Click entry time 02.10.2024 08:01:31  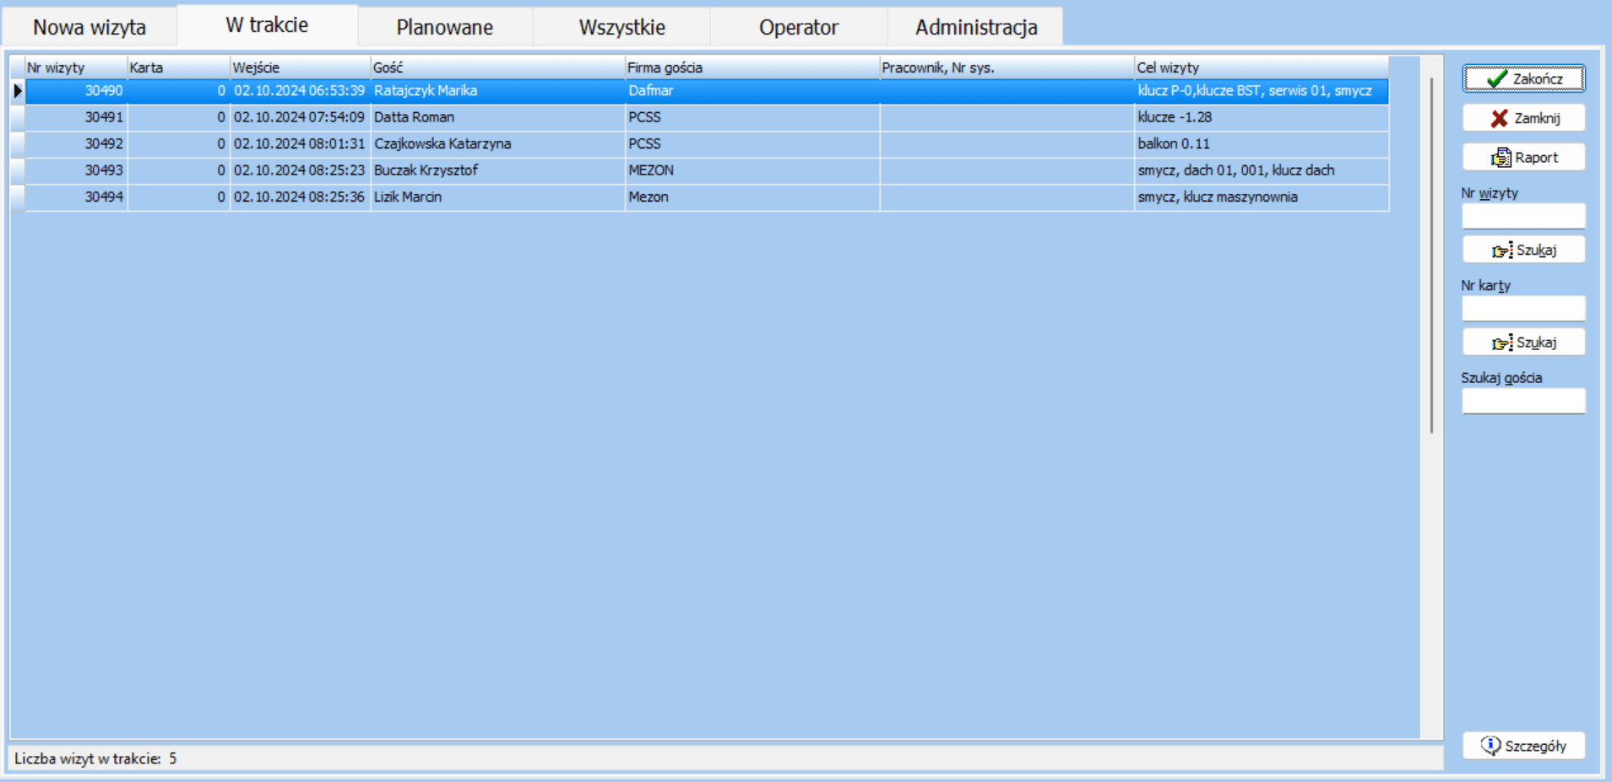click(299, 143)
